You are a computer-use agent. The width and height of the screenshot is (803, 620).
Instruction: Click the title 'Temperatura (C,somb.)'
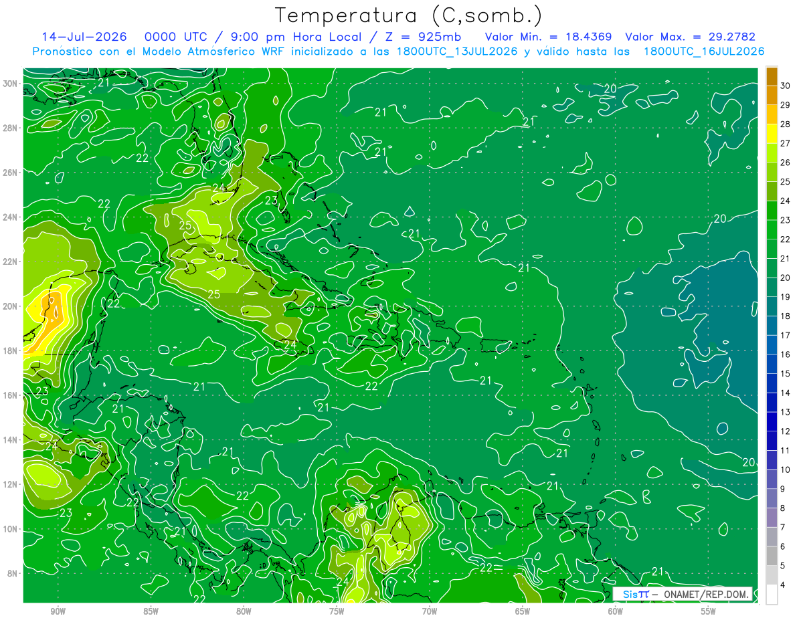click(x=409, y=15)
